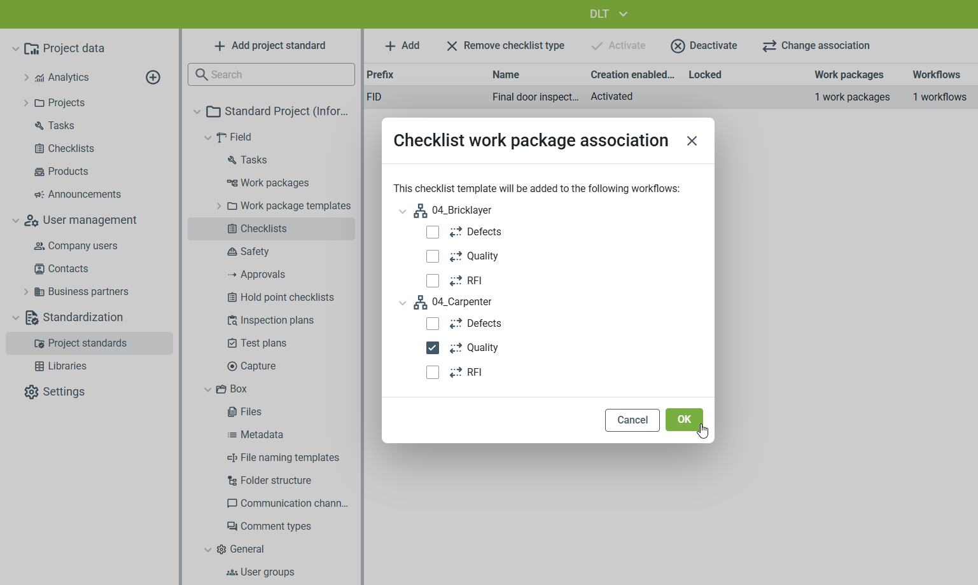This screenshot has height=585, width=978.
Task: Click the Add toolbar button
Action: click(x=402, y=46)
